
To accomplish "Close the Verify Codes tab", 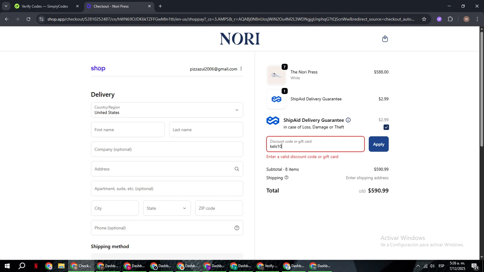I will click(77, 6).
